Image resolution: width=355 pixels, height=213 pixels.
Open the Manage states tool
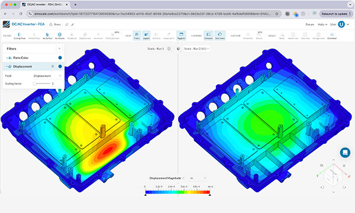[318, 35]
